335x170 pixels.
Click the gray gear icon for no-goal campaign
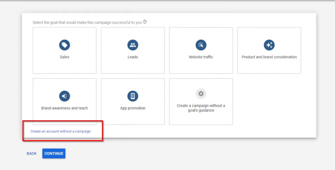pos(201,93)
